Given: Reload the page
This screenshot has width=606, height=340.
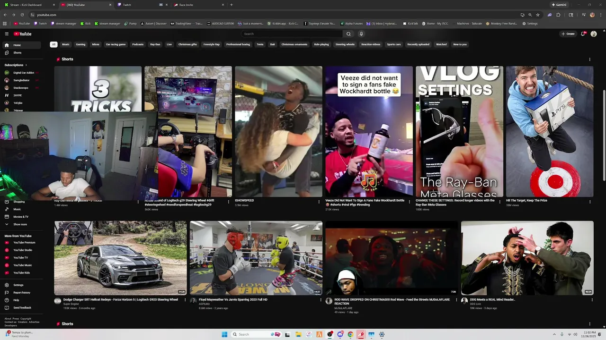Looking at the screenshot, I should click(22, 15).
